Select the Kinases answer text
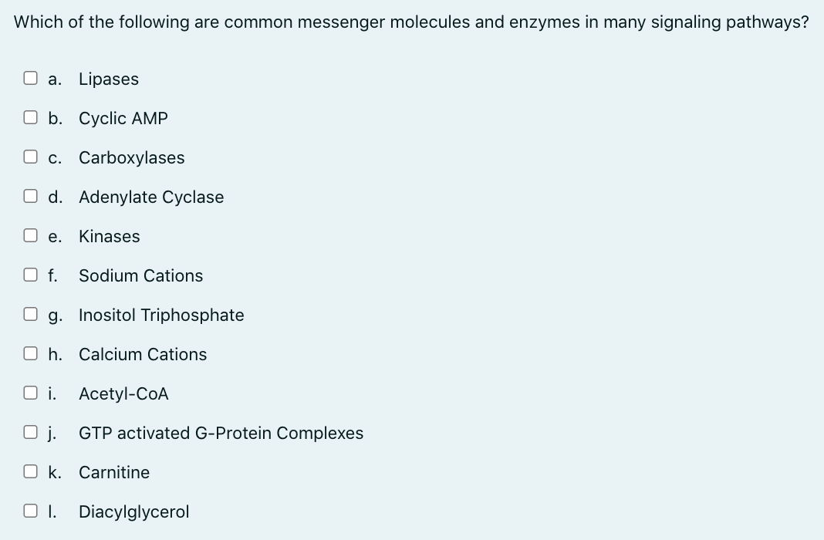The image size is (824, 540). point(109,236)
